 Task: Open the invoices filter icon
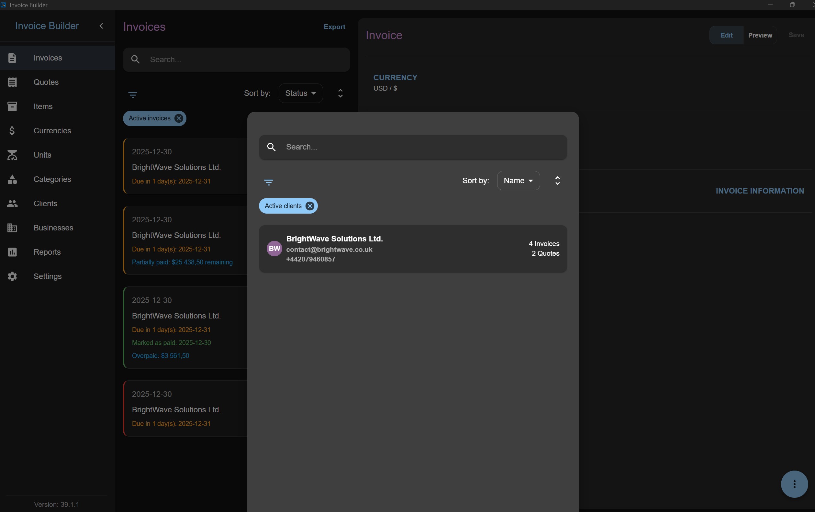[x=133, y=95]
